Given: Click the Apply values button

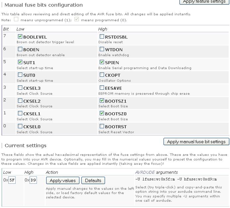Looking at the screenshot, I should point(62,180).
